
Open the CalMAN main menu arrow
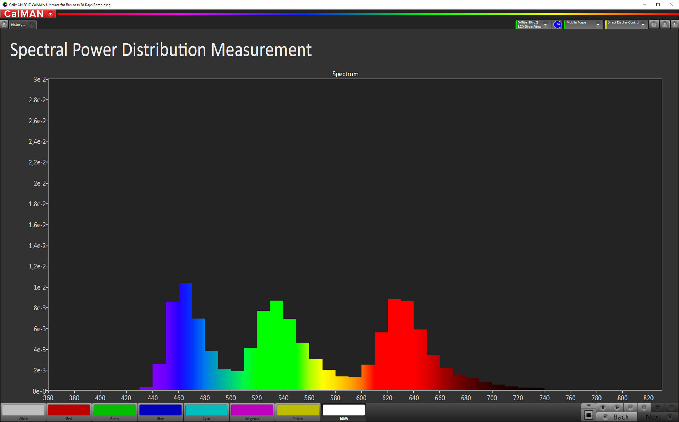[51, 14]
